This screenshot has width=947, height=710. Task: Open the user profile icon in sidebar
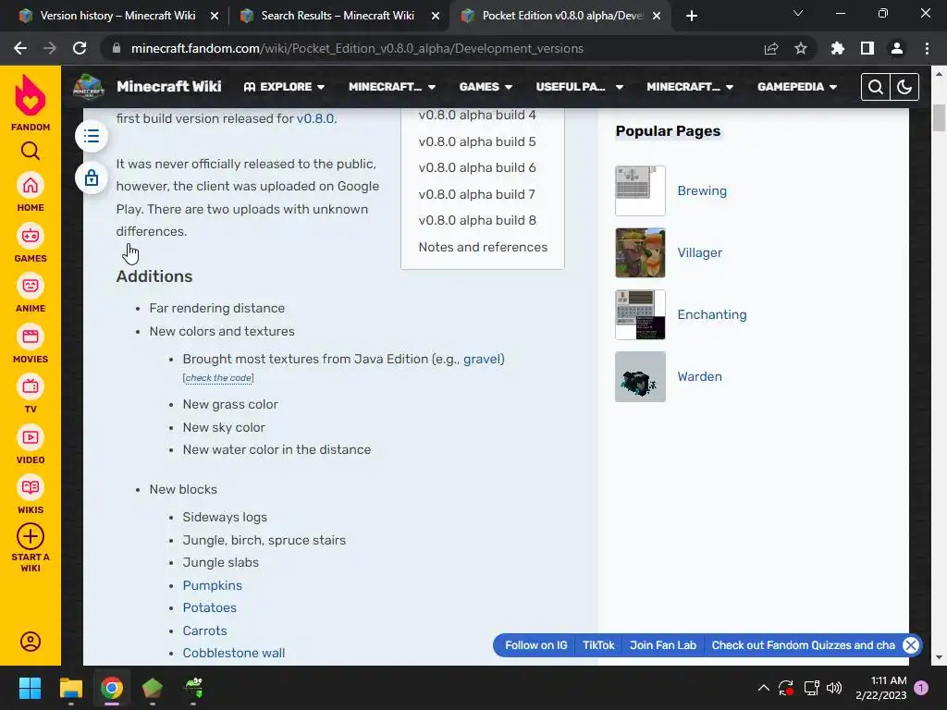31,642
